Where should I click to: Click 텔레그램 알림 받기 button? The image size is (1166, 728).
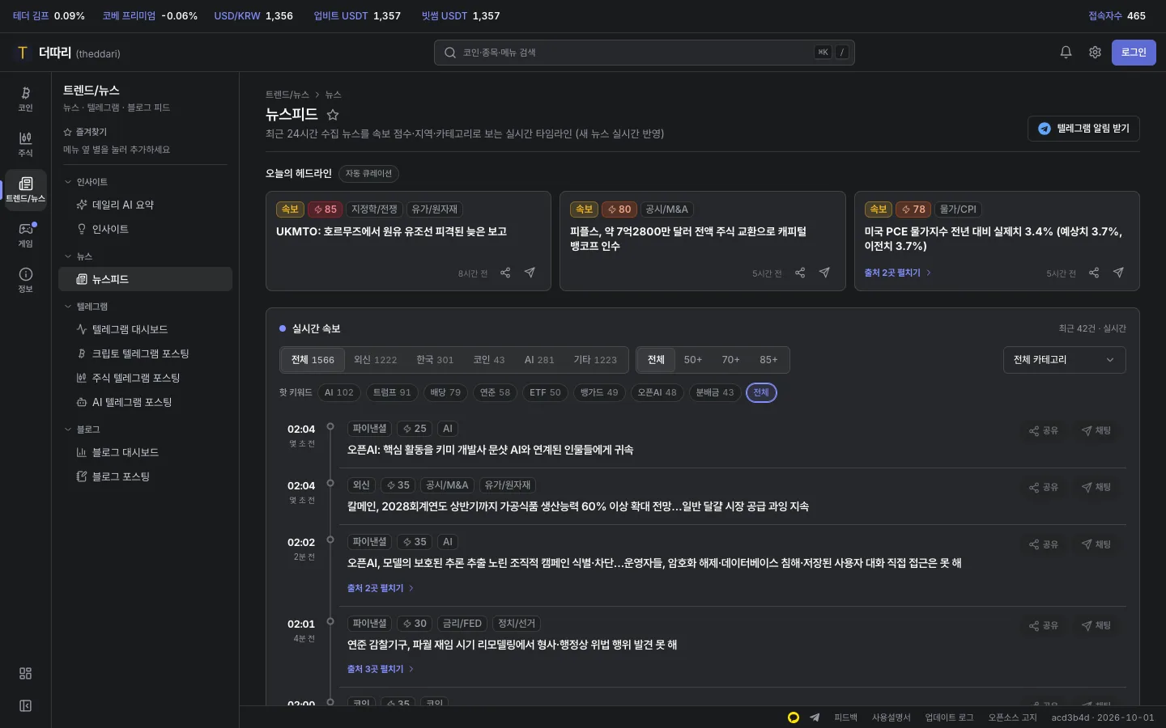[1083, 129]
